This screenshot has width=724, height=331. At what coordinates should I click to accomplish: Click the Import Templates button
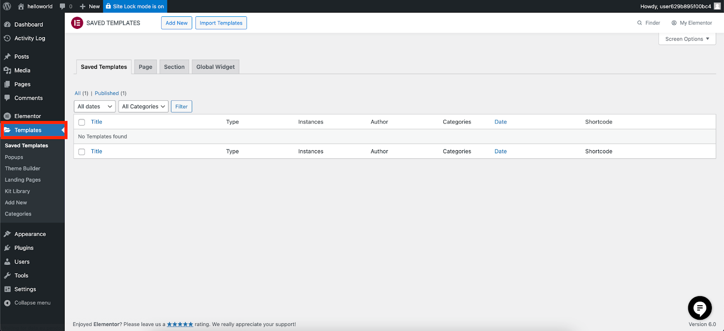pos(221,23)
